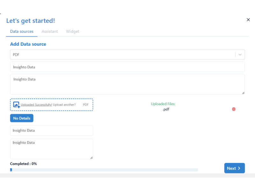Focus the large description textarea below the name
This screenshot has height=191, width=255.
click(127, 84)
